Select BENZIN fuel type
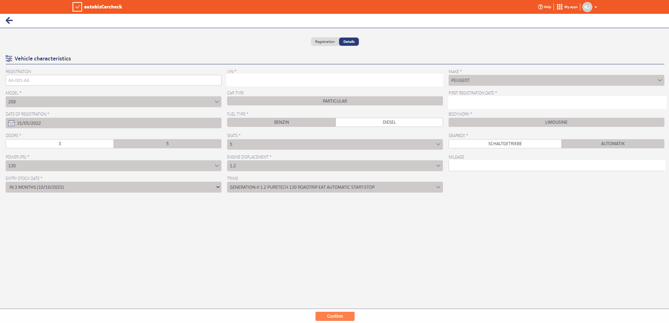The height and width of the screenshot is (323, 669). (x=281, y=122)
